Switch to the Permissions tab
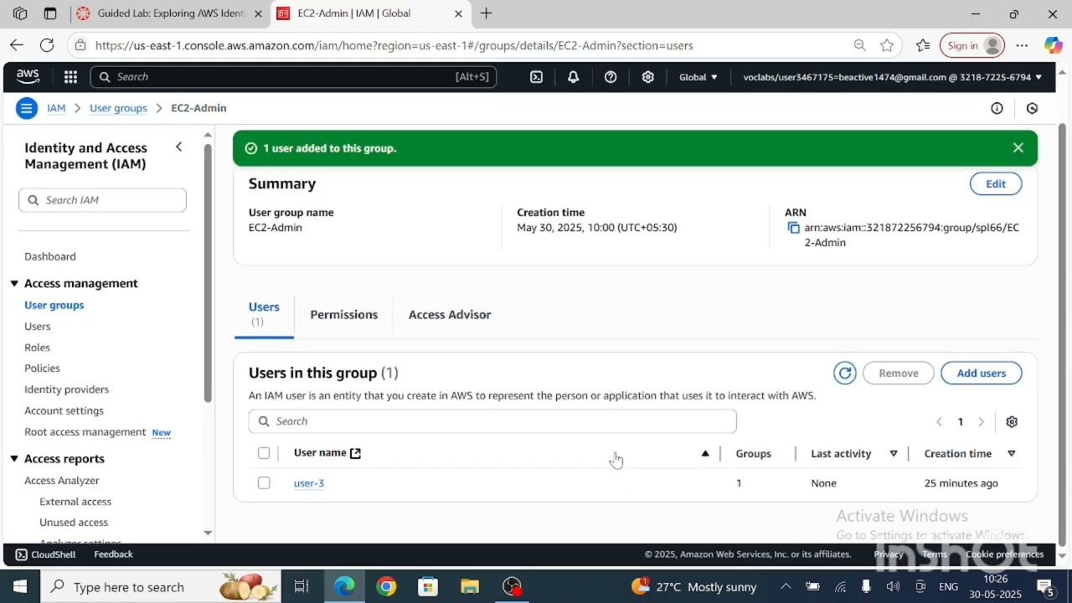The height and width of the screenshot is (603, 1072). coord(343,314)
